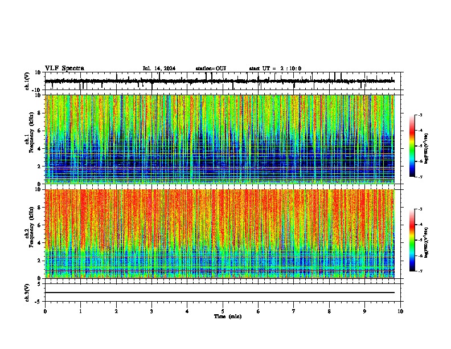The width and height of the screenshot is (451, 349).
Task: Click the color bar beside ch.2 spectrogram
Action: pyautogui.click(x=412, y=240)
